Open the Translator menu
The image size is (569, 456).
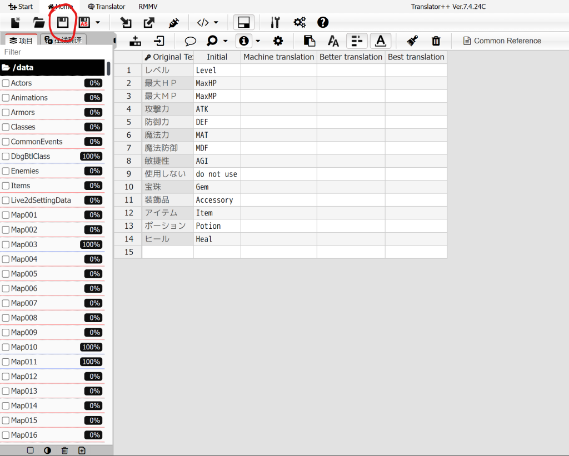click(107, 7)
